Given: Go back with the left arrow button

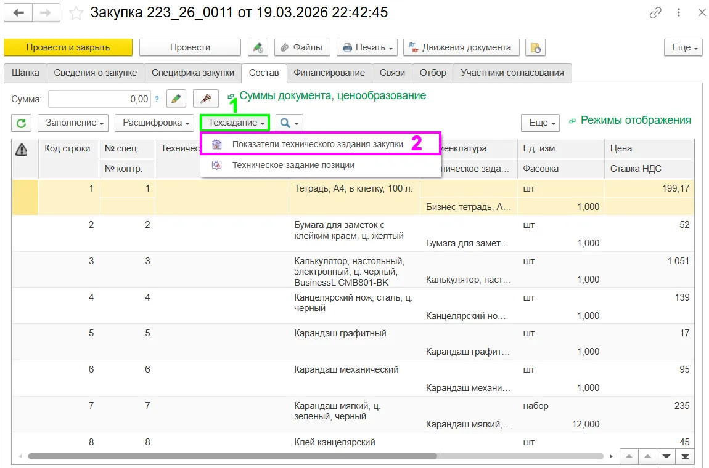Looking at the screenshot, I should tap(18, 13).
